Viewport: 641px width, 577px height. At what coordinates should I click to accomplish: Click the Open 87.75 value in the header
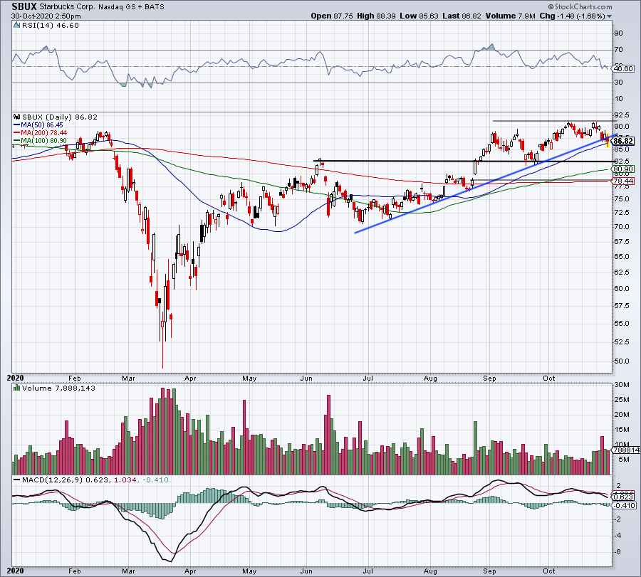point(331,16)
